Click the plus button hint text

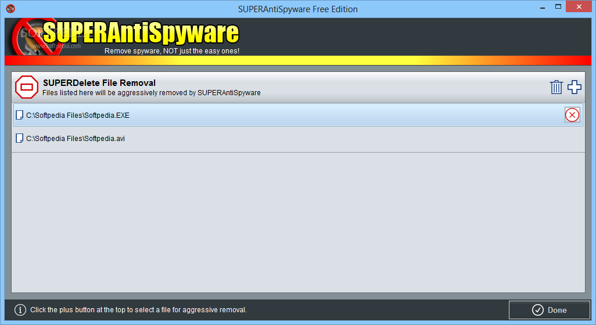tap(138, 310)
